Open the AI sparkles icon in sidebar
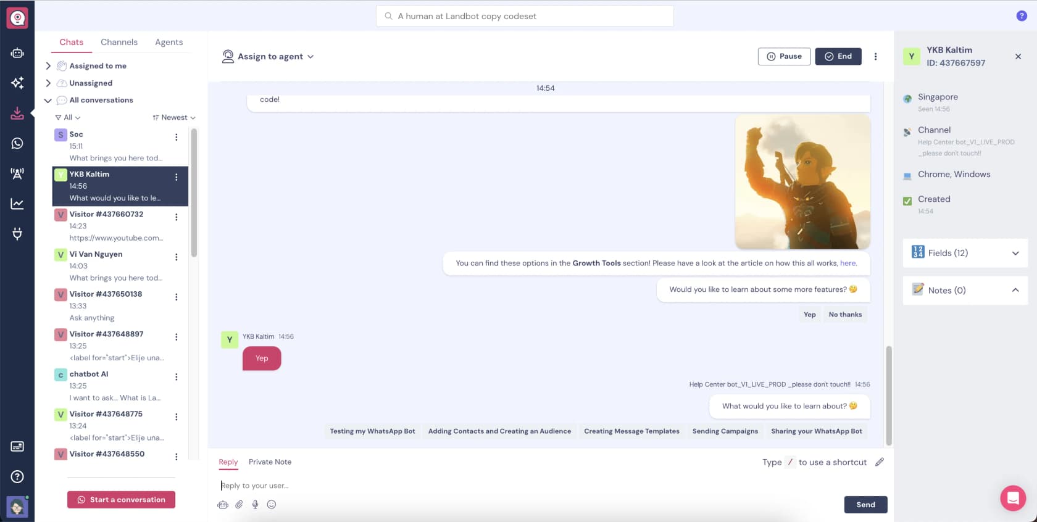The width and height of the screenshot is (1037, 522). (17, 83)
